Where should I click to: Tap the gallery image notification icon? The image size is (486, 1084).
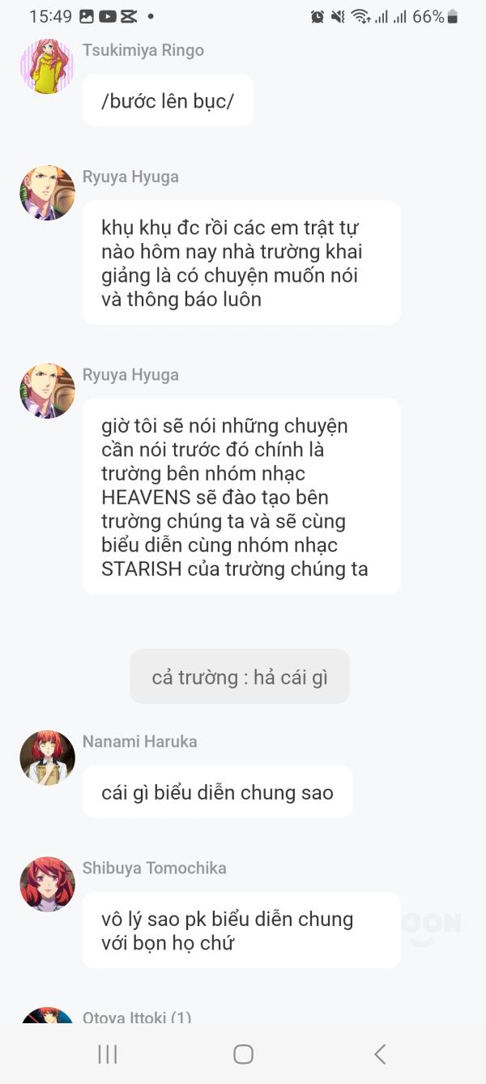click(86, 16)
